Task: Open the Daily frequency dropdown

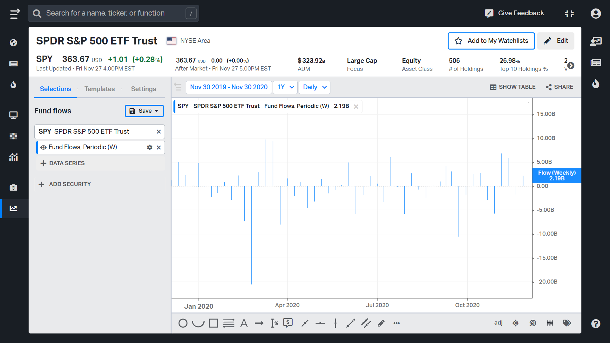Action: click(x=315, y=87)
